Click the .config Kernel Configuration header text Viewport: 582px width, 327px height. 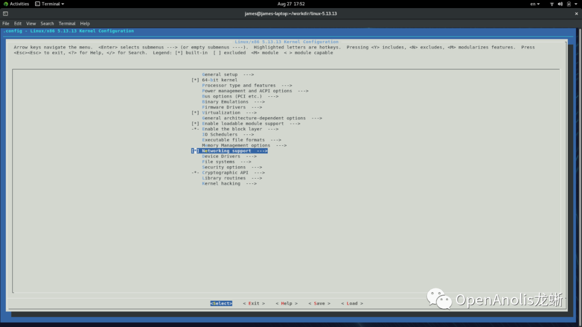click(68, 31)
